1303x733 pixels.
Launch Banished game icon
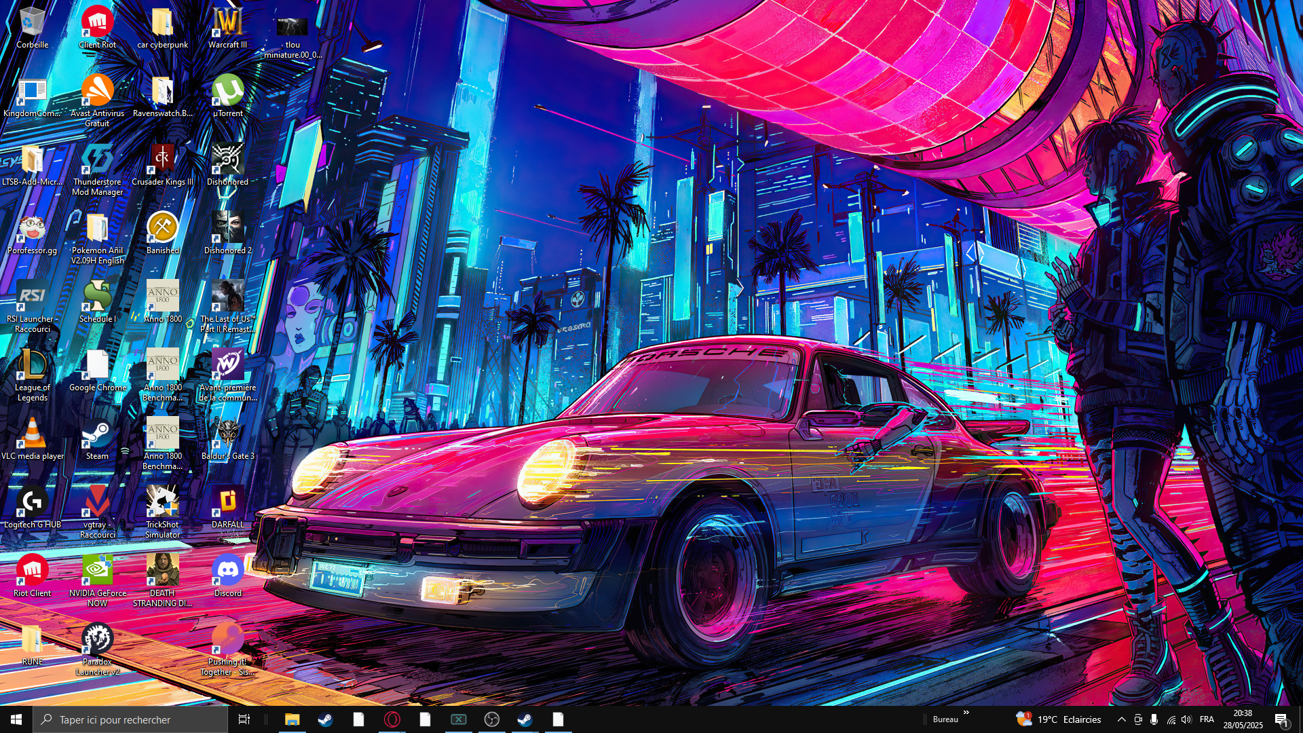(162, 233)
